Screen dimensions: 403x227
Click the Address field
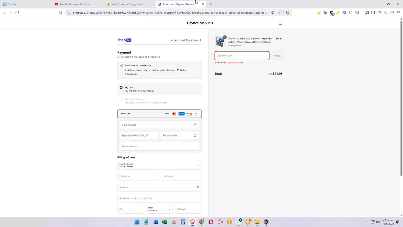coord(159,187)
